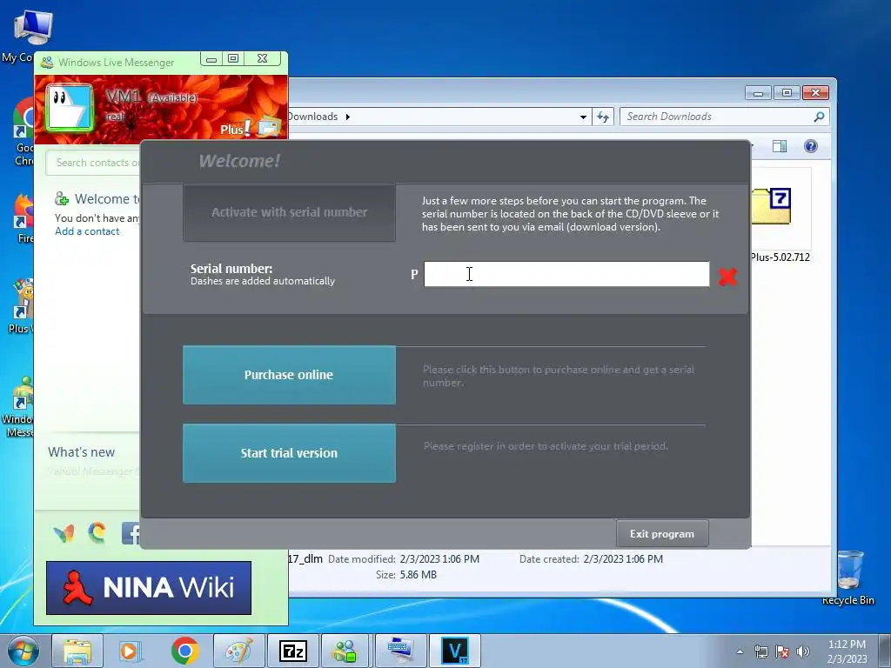Switch to the V17 application taskbar button
Screen dimensions: 891x668
pyautogui.click(x=455, y=651)
